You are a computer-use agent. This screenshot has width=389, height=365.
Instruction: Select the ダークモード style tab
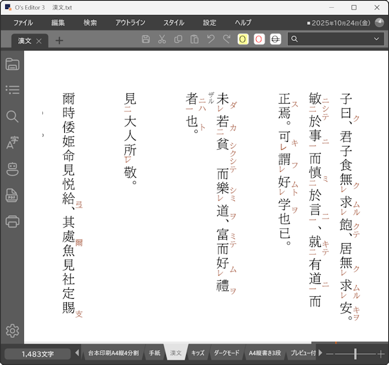pyautogui.click(x=226, y=353)
